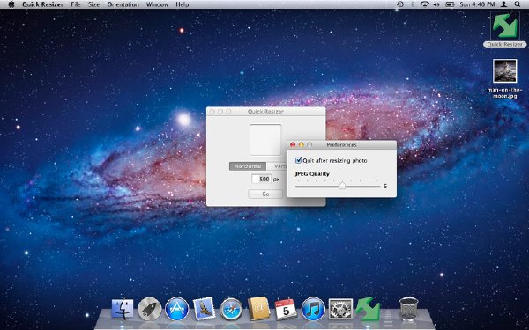Select the man-on-the-moon.jpg desktop thumbnail
This screenshot has width=529, height=330.
[x=504, y=71]
